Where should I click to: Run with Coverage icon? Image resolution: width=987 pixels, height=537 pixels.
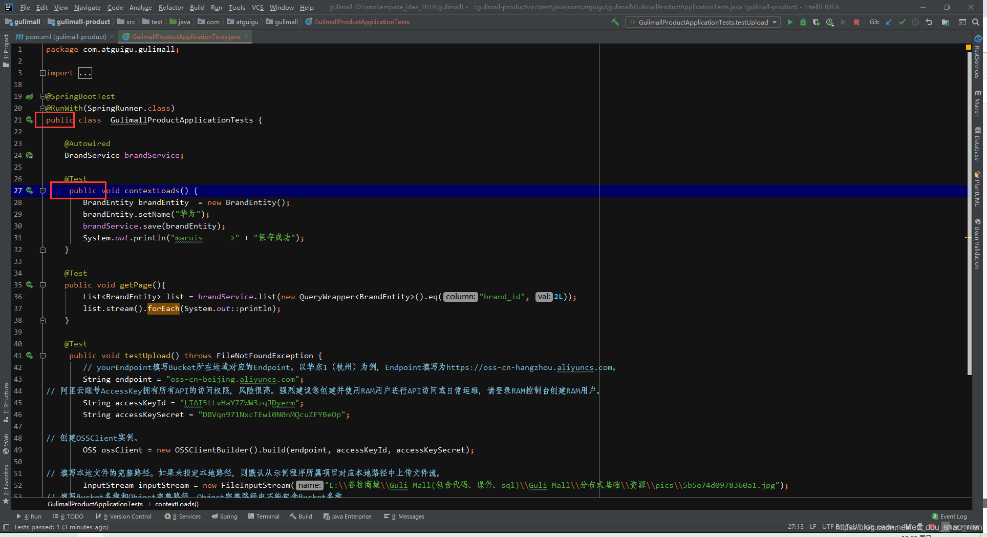[x=817, y=22]
